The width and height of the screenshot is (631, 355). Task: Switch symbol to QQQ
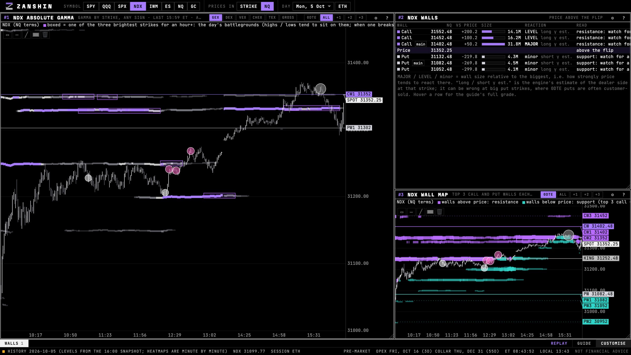(x=106, y=6)
